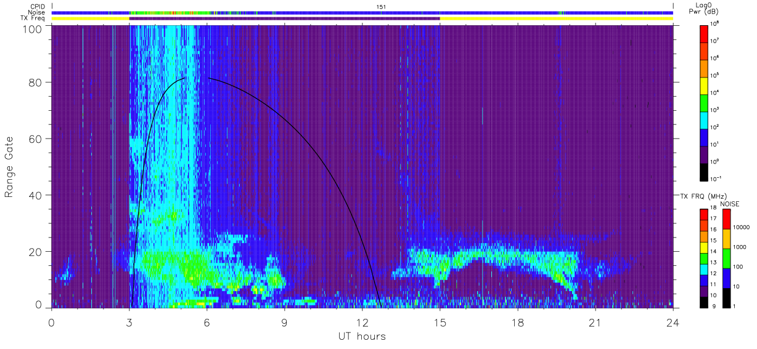Select Range Gate tick label 20
The width and height of the screenshot is (757, 349).
[x=35, y=252]
